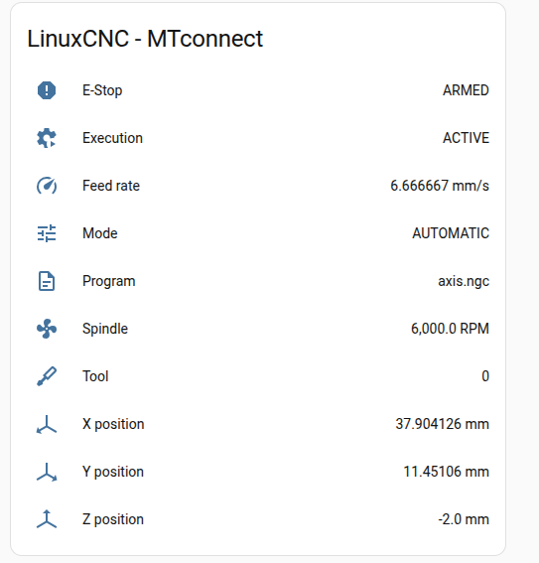Click the Spindle fan icon
539x563 pixels.
click(47, 329)
